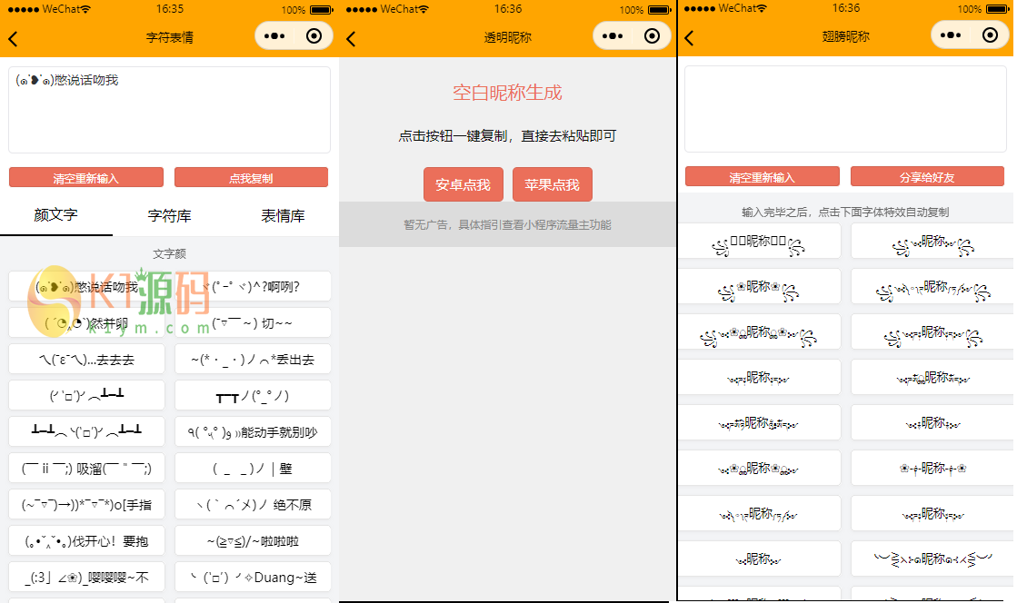Screen dimensions: 1017x603
Task: Open the three-dot menu on 透明昵称 screen
Action: pos(613,36)
